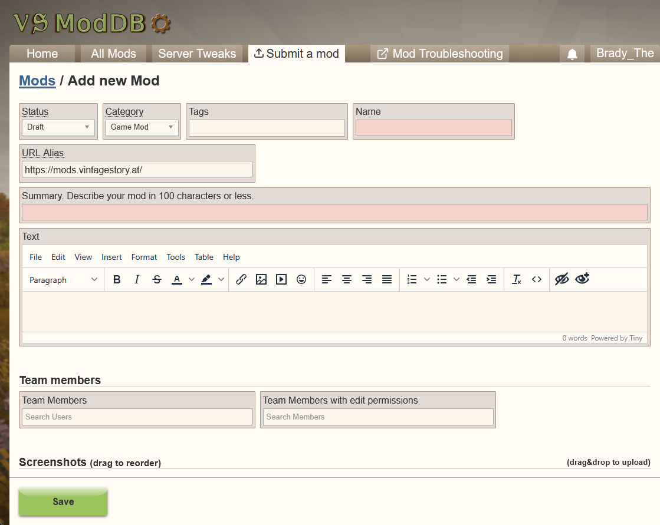Click the eye with plus icon
This screenshot has width=660, height=525.
582,279
